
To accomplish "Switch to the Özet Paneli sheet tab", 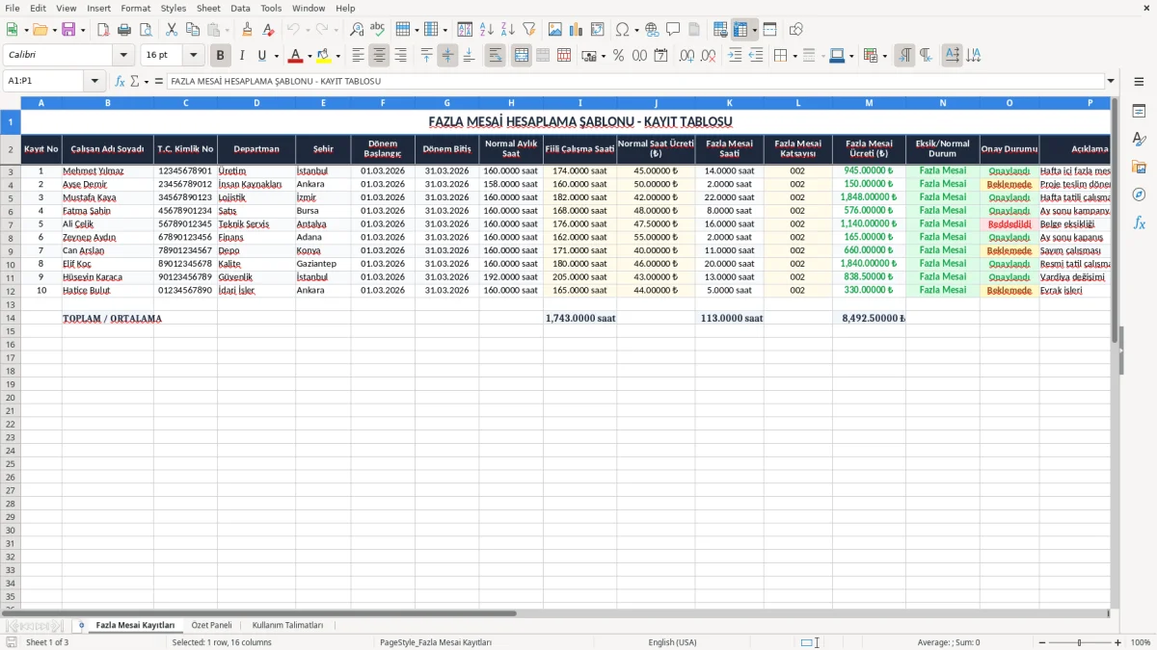I will [212, 625].
